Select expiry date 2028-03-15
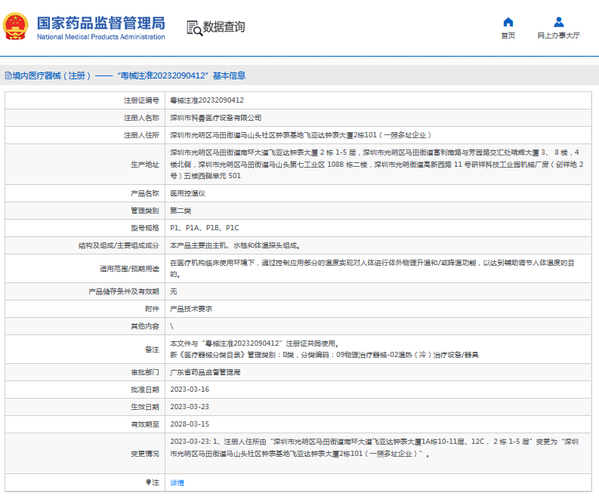Image resolution: width=599 pixels, height=496 pixels. 190,424
